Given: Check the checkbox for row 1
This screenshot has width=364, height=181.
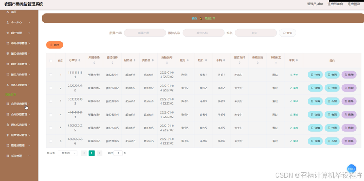Looking at the screenshot, I should 51,75.
